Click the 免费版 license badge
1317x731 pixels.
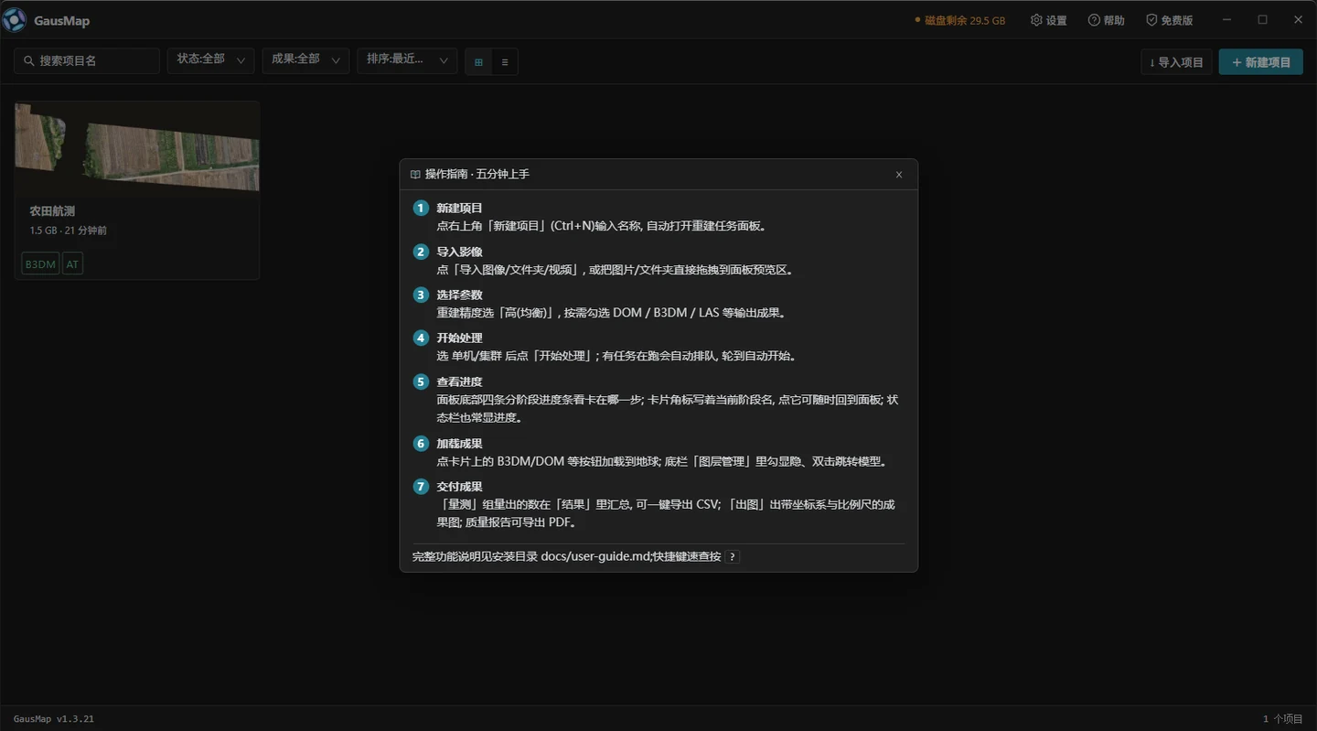[x=1170, y=20]
